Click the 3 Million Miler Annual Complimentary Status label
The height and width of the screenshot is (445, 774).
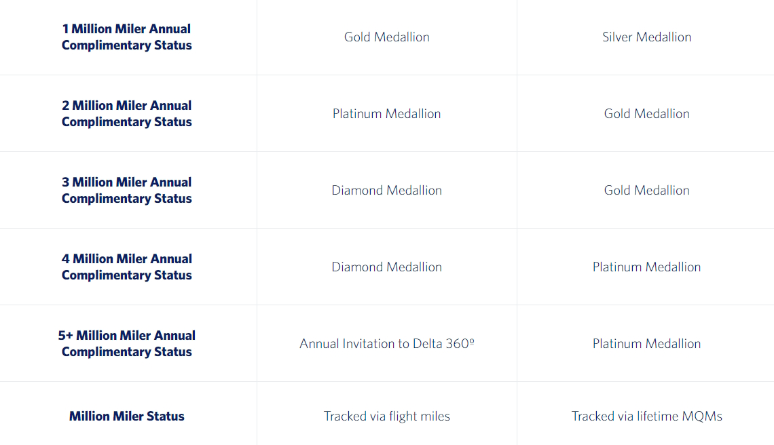pyautogui.click(x=126, y=191)
